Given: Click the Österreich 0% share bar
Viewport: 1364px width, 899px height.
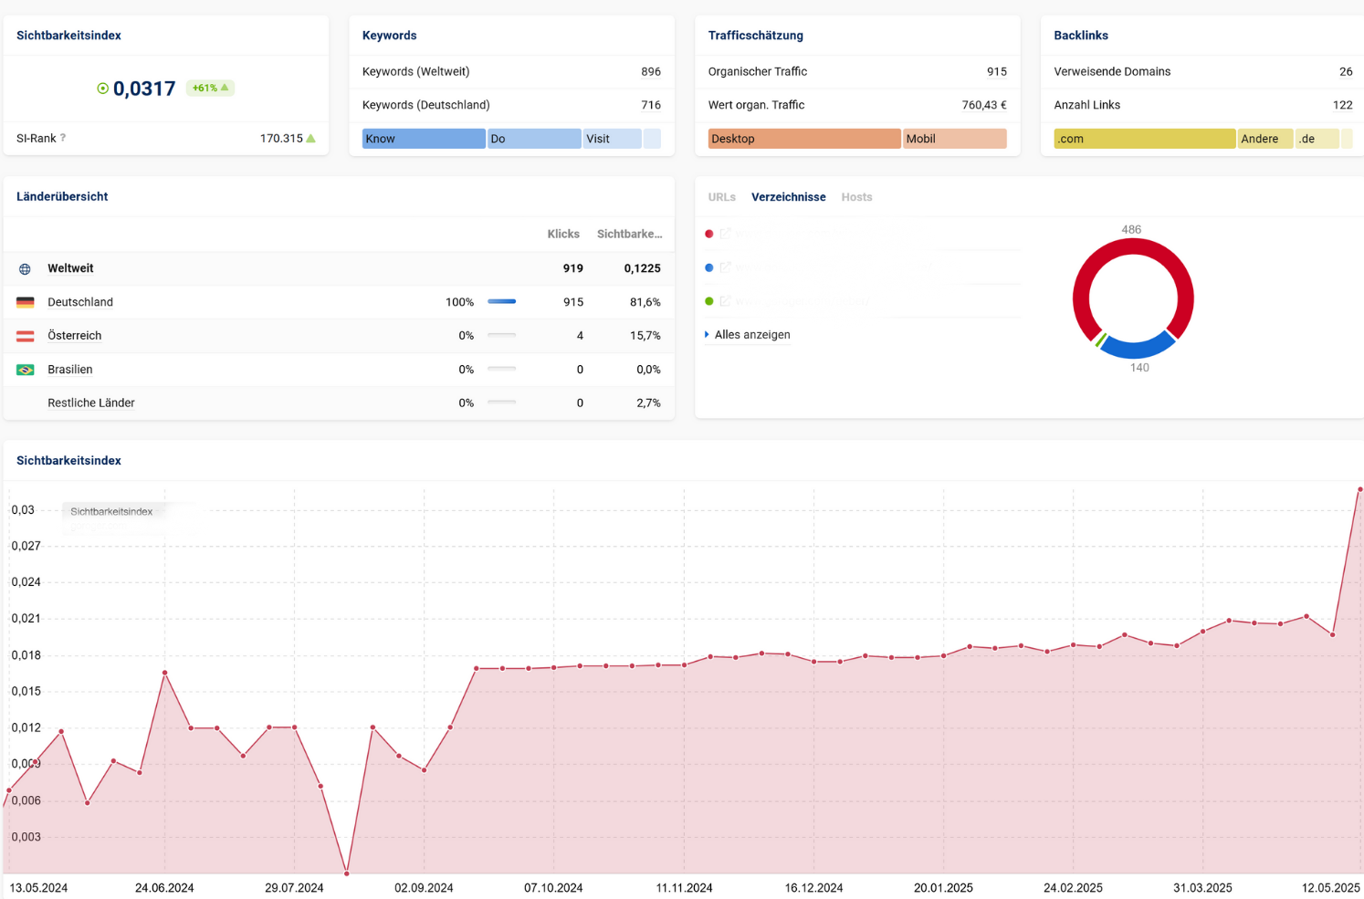Looking at the screenshot, I should [x=502, y=335].
